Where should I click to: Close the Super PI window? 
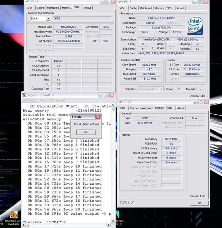(x=112, y=95)
